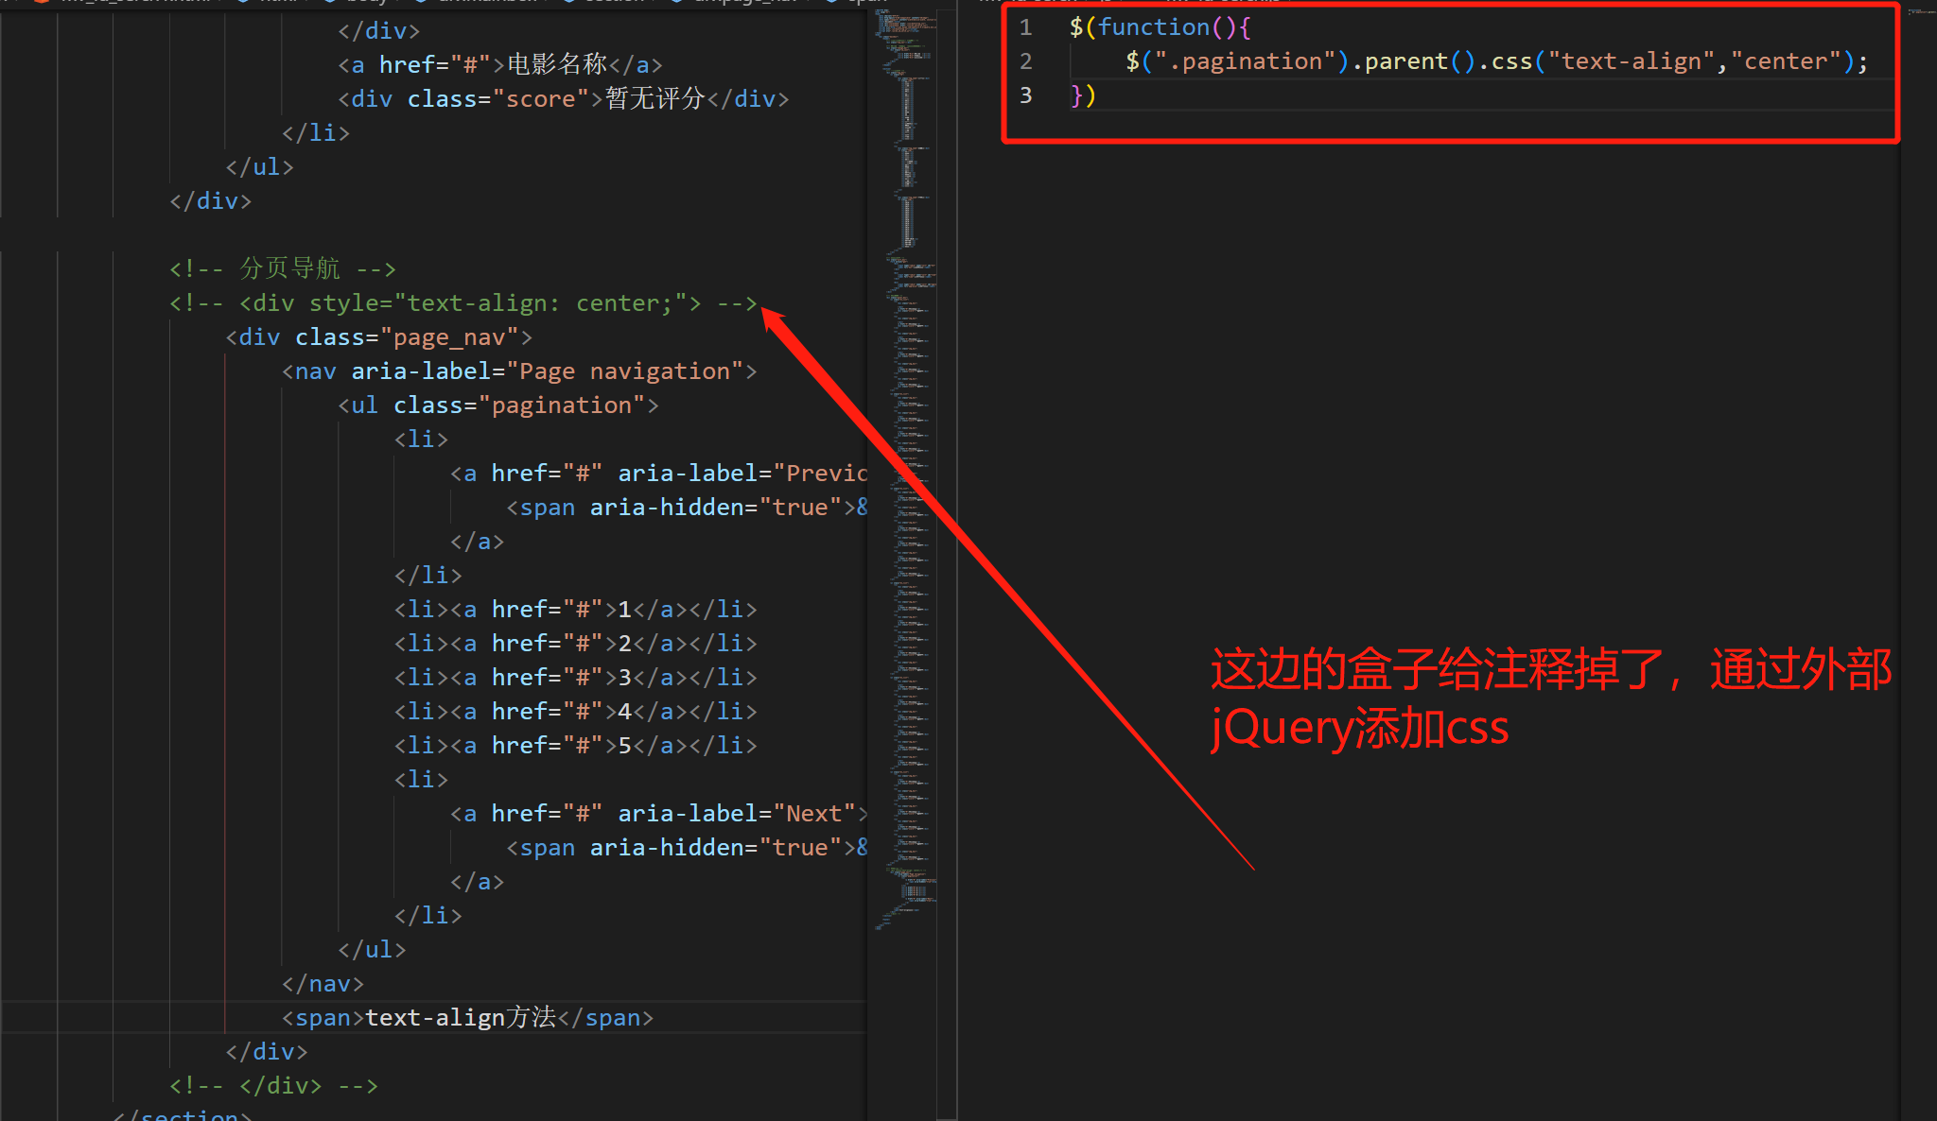This screenshot has width=1937, height=1121.
Task: Click the closing }) on JS line 3
Action: (1083, 95)
